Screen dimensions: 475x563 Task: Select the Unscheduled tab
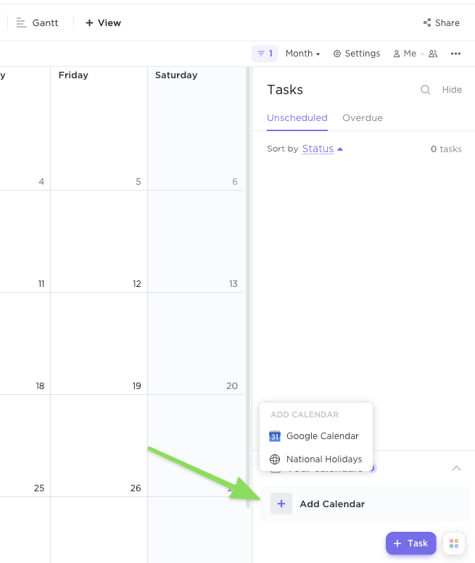coord(297,118)
